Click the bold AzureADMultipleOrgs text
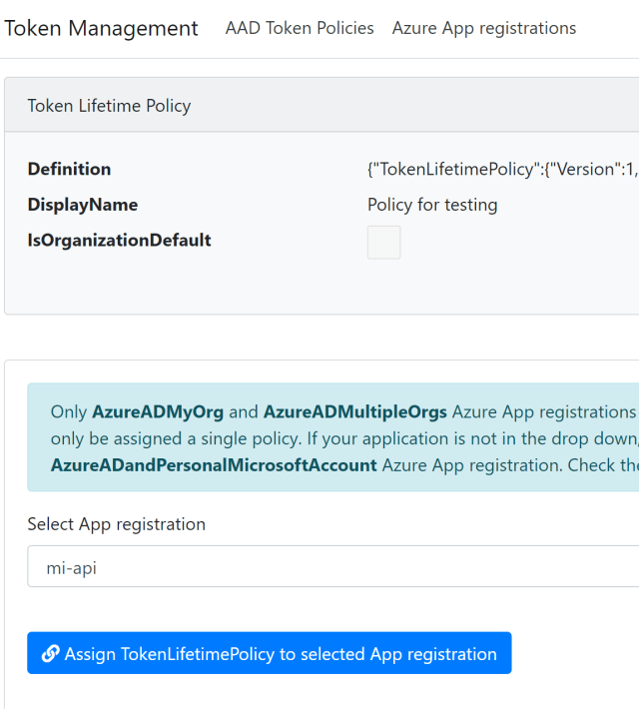 pos(355,411)
